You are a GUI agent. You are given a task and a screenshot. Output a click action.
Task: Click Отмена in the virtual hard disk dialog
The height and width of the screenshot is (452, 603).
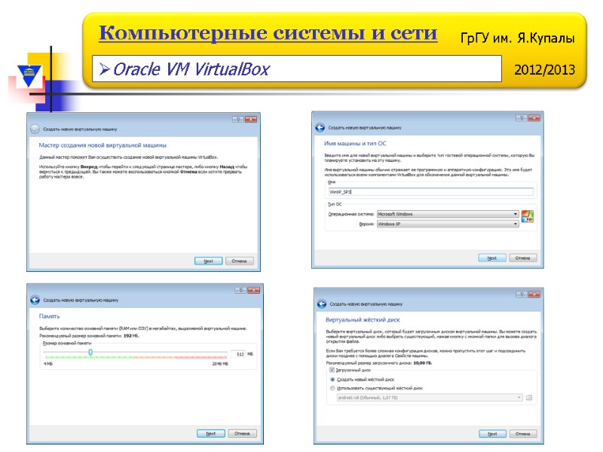point(523,434)
